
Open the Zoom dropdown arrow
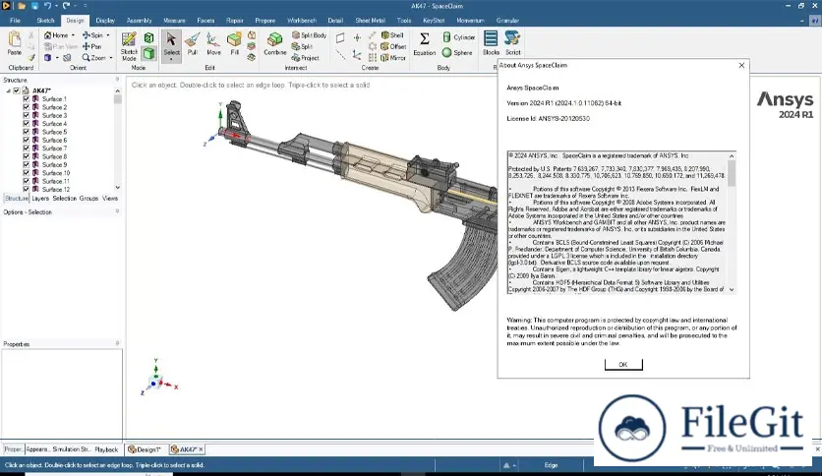110,58
